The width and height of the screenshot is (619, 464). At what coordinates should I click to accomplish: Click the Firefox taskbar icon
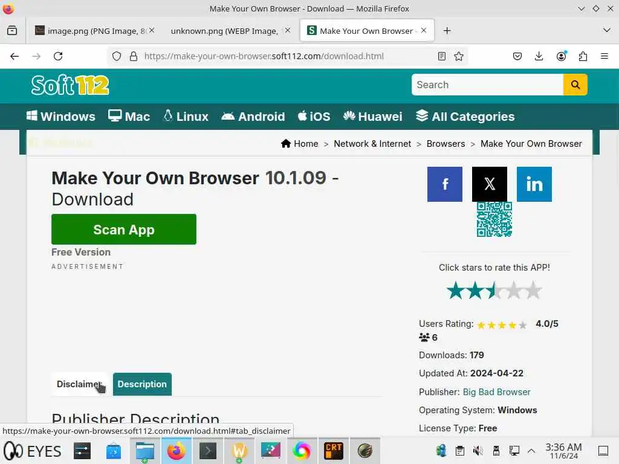coord(176,451)
